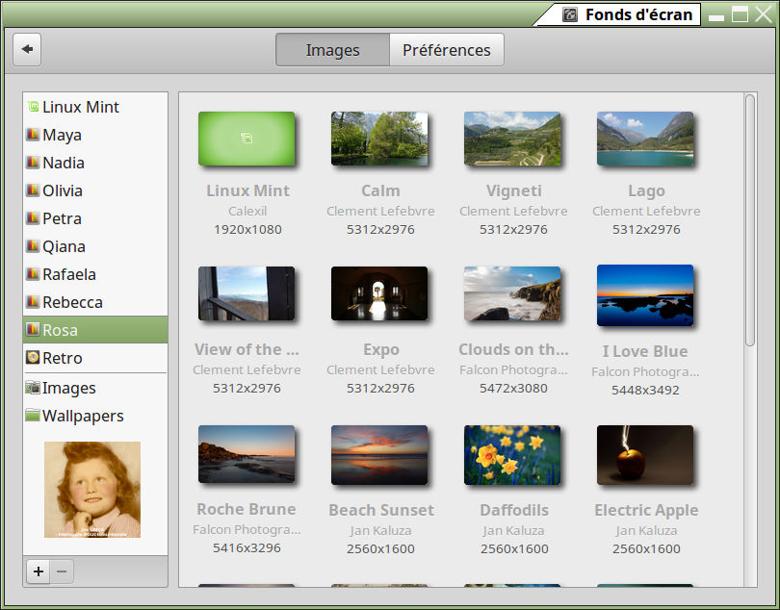Switch to the Préférences tab
The image size is (780, 610).
click(x=446, y=50)
